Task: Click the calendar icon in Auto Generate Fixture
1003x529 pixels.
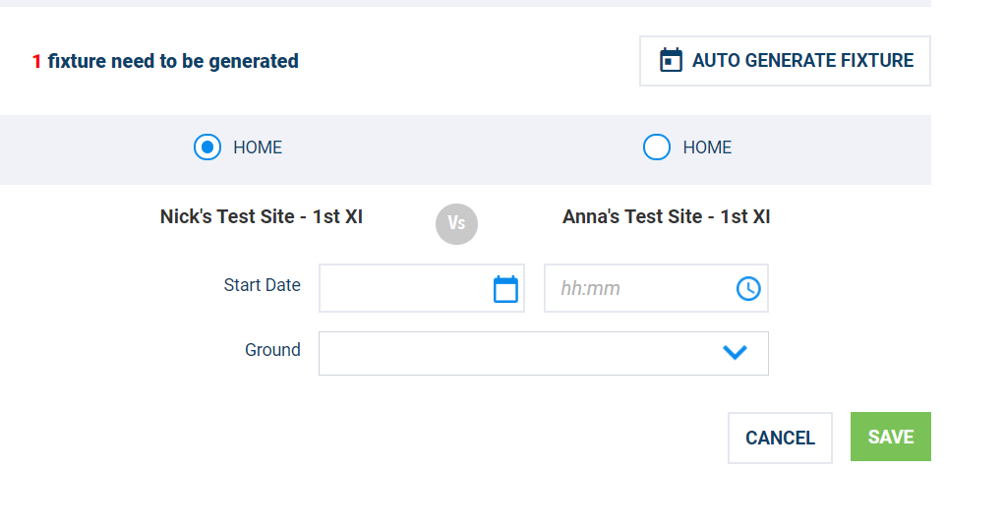Action: point(671,60)
